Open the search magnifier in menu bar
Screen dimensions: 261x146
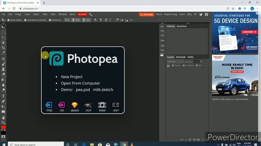tap(91, 15)
